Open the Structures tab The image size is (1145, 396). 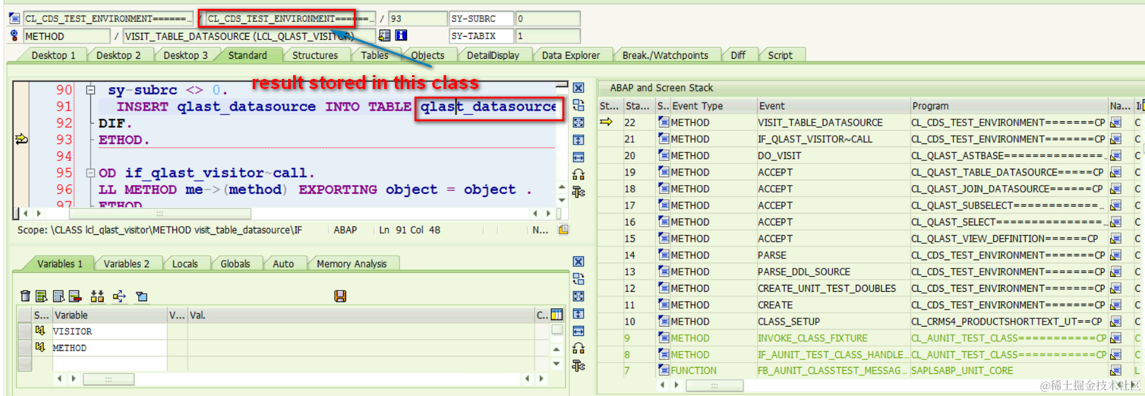coord(315,55)
